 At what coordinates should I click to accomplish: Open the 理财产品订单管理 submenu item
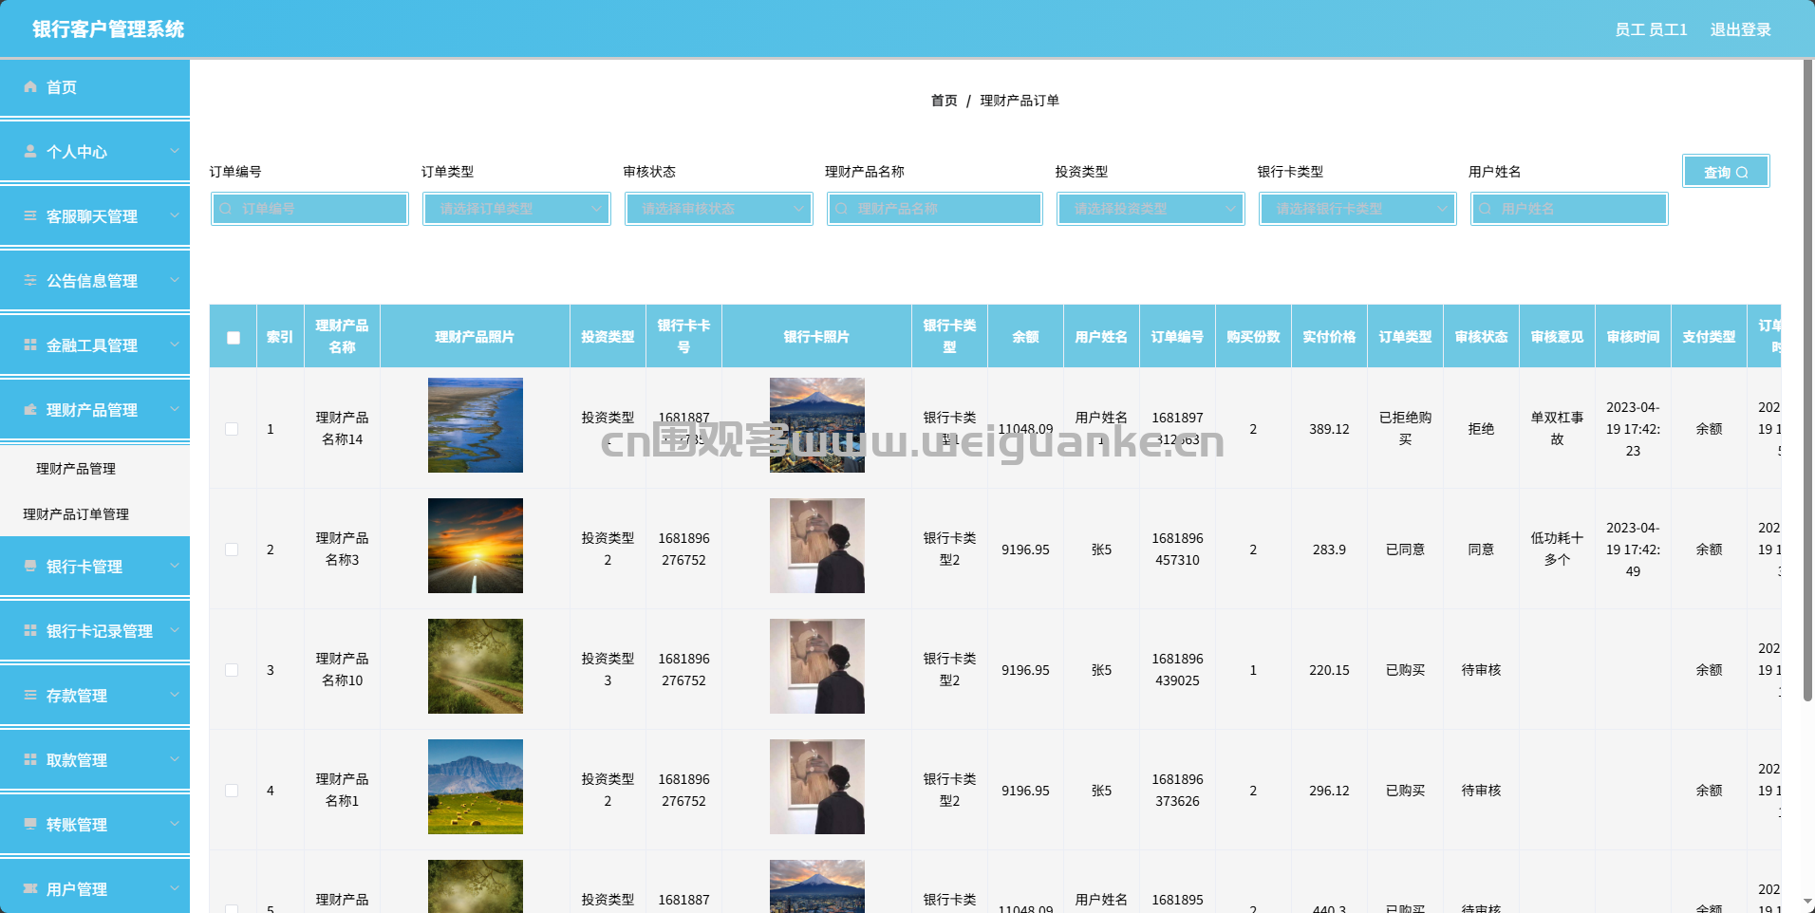click(x=76, y=514)
